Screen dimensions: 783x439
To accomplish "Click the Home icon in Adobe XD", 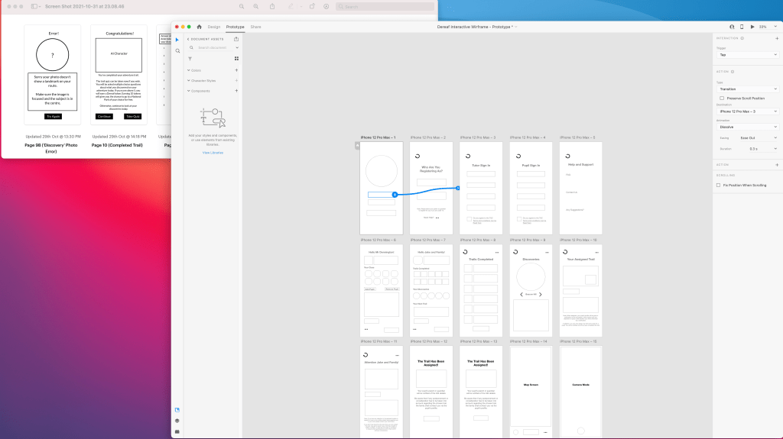I will pos(200,27).
